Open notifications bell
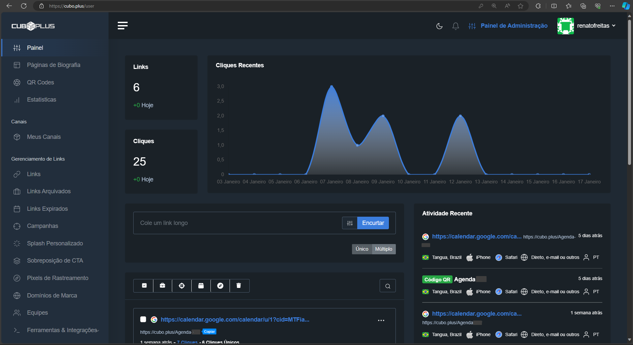633x345 pixels. (x=456, y=26)
